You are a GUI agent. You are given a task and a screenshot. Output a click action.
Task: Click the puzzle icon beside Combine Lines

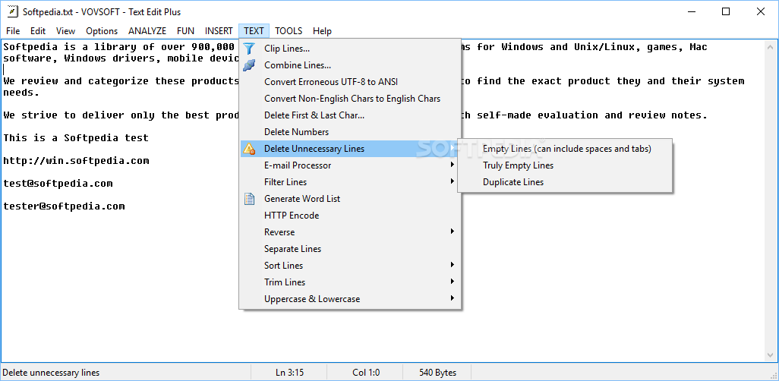click(249, 65)
